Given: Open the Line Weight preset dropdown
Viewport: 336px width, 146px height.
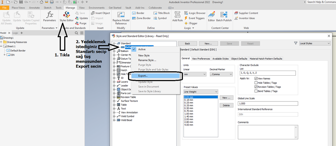Looking at the screenshot, I should point(201,92).
